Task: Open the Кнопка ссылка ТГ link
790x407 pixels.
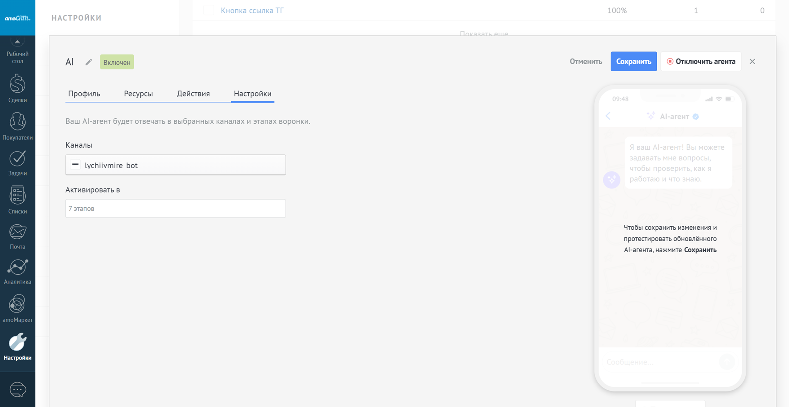Action: [252, 11]
